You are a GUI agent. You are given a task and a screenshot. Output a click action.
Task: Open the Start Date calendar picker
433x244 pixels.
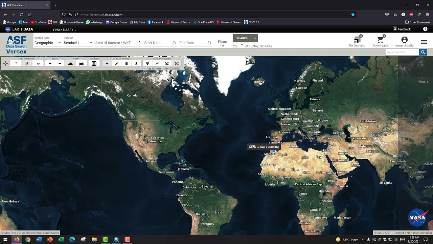(174, 43)
